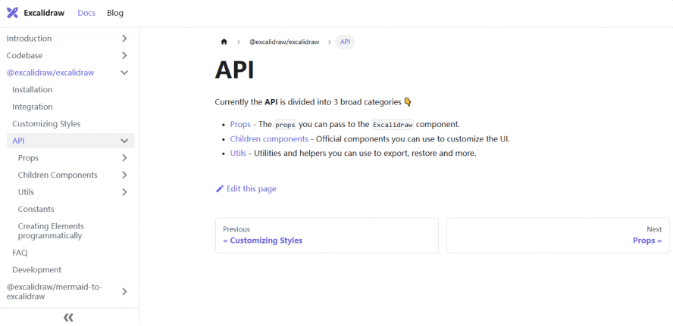Expand the Codebase sidebar section
The width and height of the screenshot is (673, 326).
(x=124, y=56)
